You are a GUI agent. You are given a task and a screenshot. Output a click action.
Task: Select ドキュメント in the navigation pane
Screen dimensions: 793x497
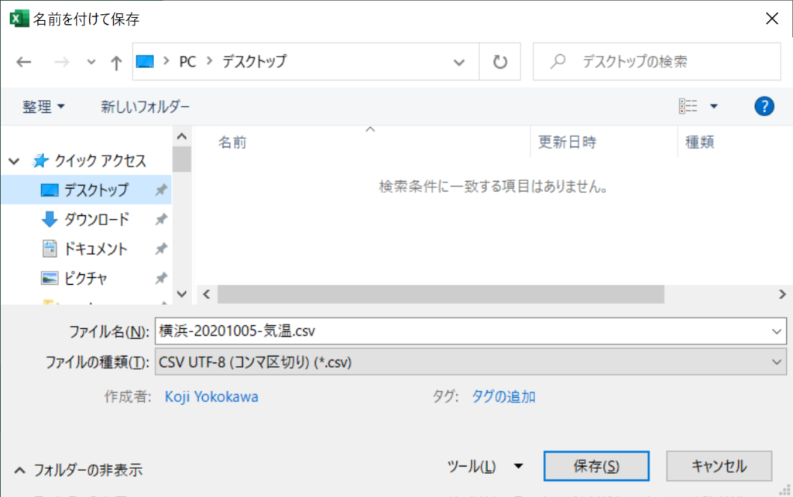(95, 249)
